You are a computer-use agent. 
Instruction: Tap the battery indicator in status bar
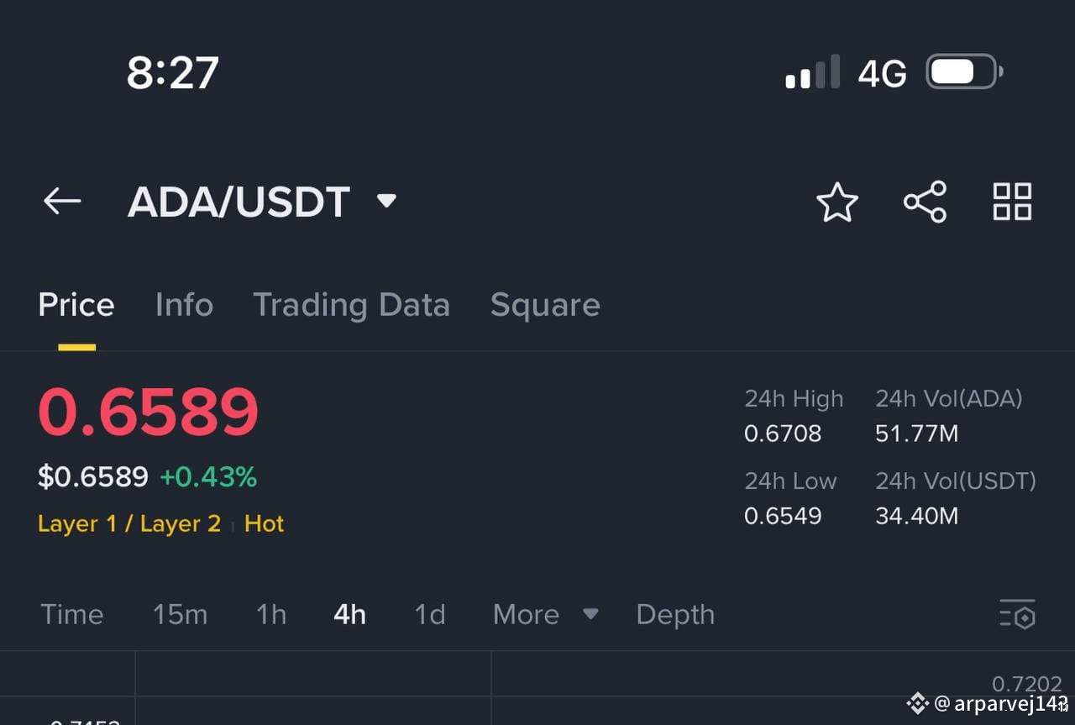pyautogui.click(x=964, y=72)
